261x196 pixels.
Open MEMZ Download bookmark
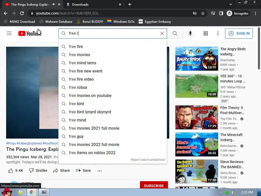(x=19, y=21)
